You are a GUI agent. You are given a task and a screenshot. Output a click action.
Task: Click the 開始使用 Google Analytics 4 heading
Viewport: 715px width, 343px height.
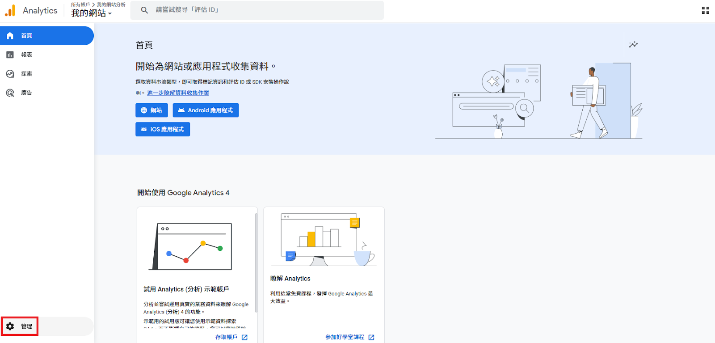tap(183, 193)
